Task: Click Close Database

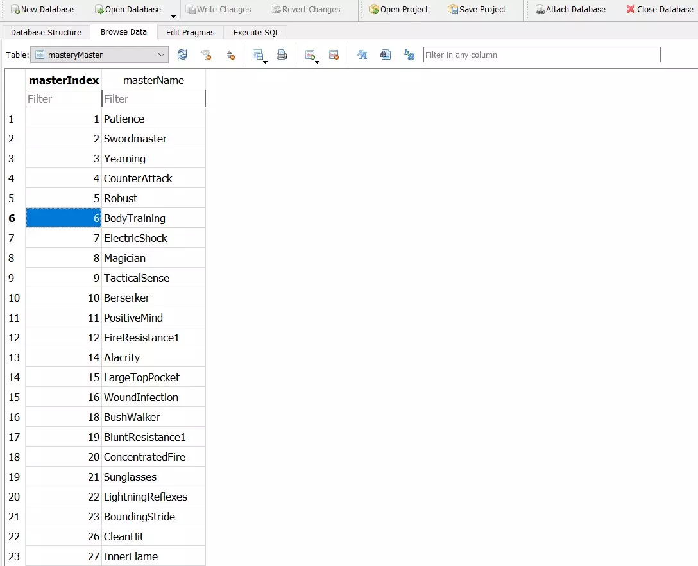Action: tap(660, 10)
